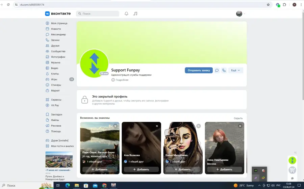Focus the Поиск search field in VK header
The height and width of the screenshot is (189, 304).
tap(98, 13)
